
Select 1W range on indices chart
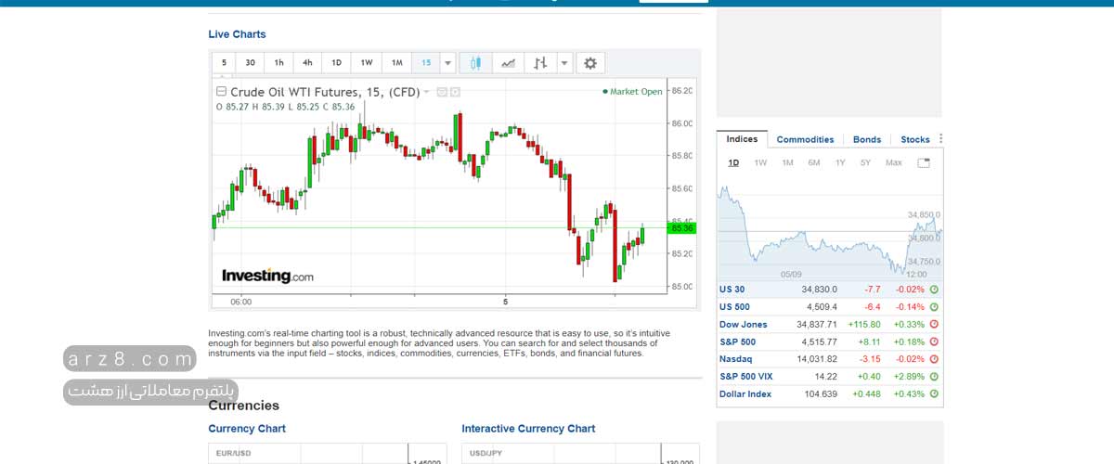(x=760, y=162)
